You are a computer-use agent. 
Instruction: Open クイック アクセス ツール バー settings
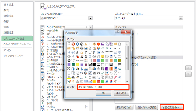[x=17, y=44]
